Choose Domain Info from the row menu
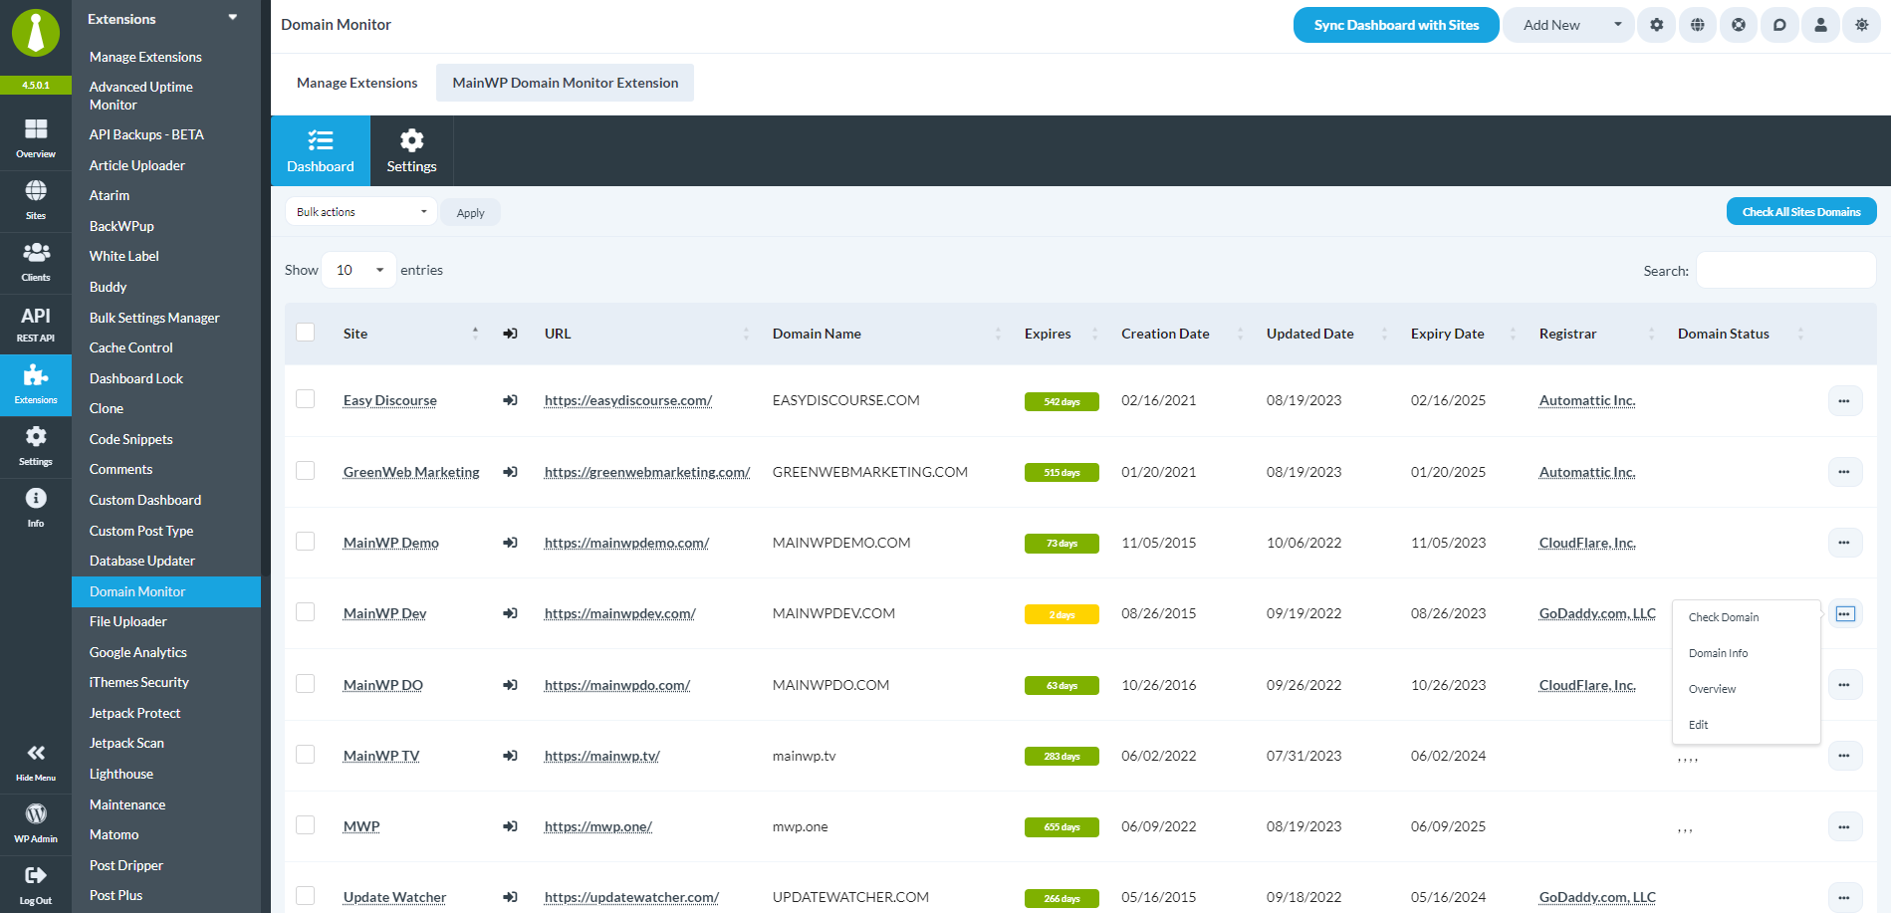1891x913 pixels. (x=1747, y=653)
